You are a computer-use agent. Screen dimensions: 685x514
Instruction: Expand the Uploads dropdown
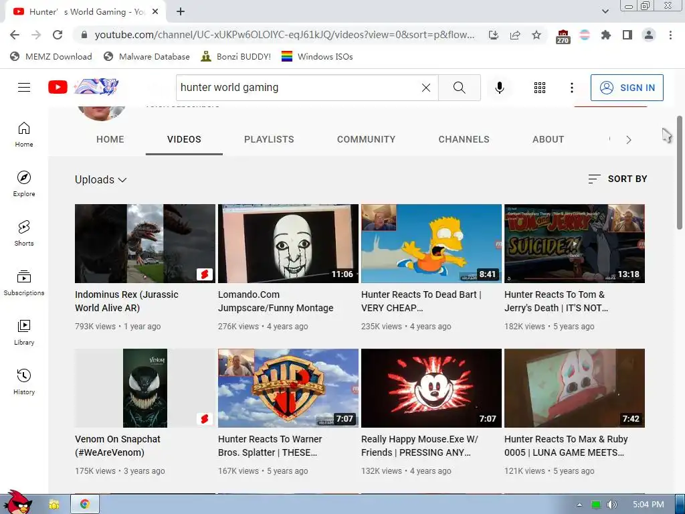(100, 179)
